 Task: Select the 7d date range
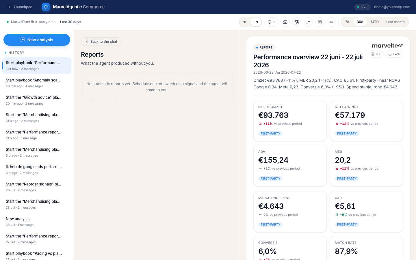point(347,22)
